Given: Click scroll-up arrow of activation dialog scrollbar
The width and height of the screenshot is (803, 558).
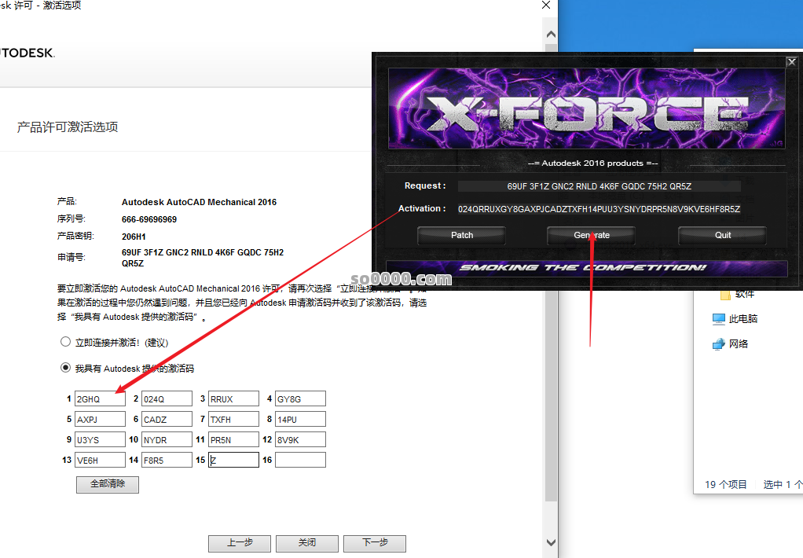Looking at the screenshot, I should (550, 35).
